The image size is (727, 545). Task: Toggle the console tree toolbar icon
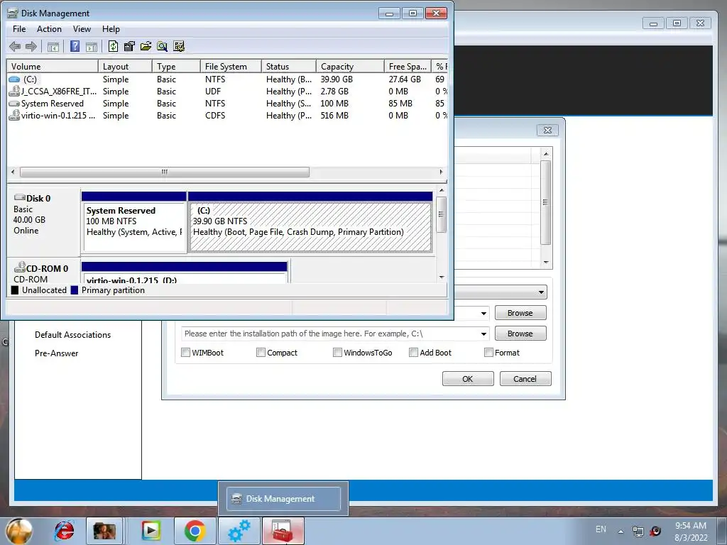pos(53,46)
